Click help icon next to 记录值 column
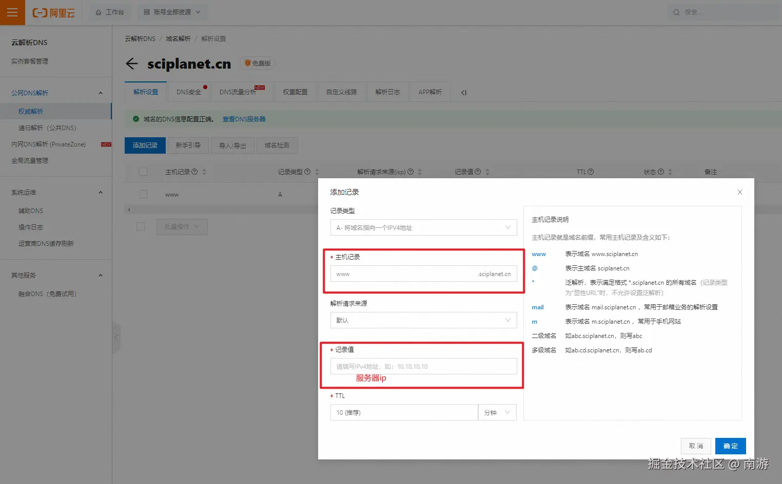The width and height of the screenshot is (782, 484). (478, 172)
